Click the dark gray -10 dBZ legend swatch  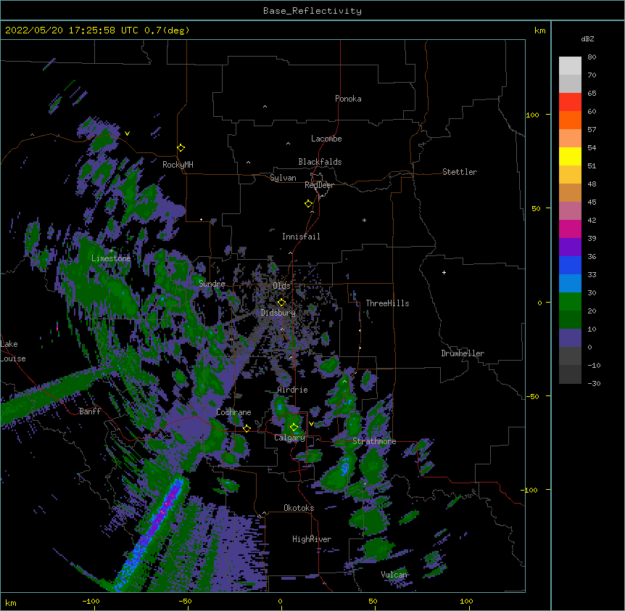[570, 374]
